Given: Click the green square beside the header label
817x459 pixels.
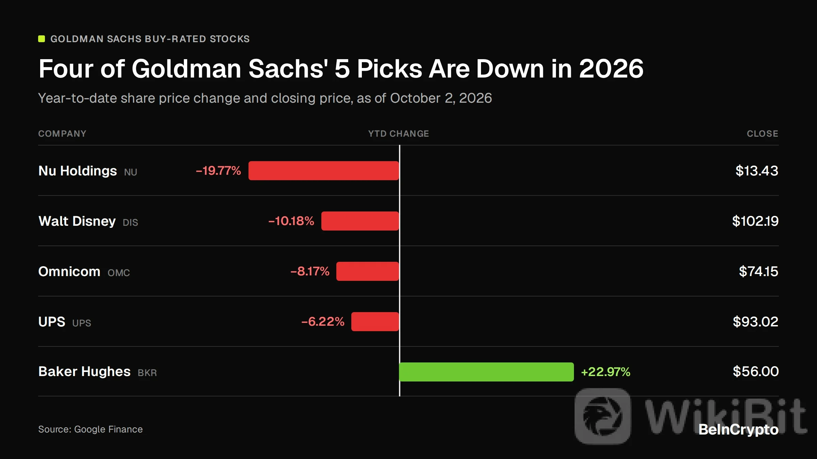Looking at the screenshot, I should pos(42,39).
